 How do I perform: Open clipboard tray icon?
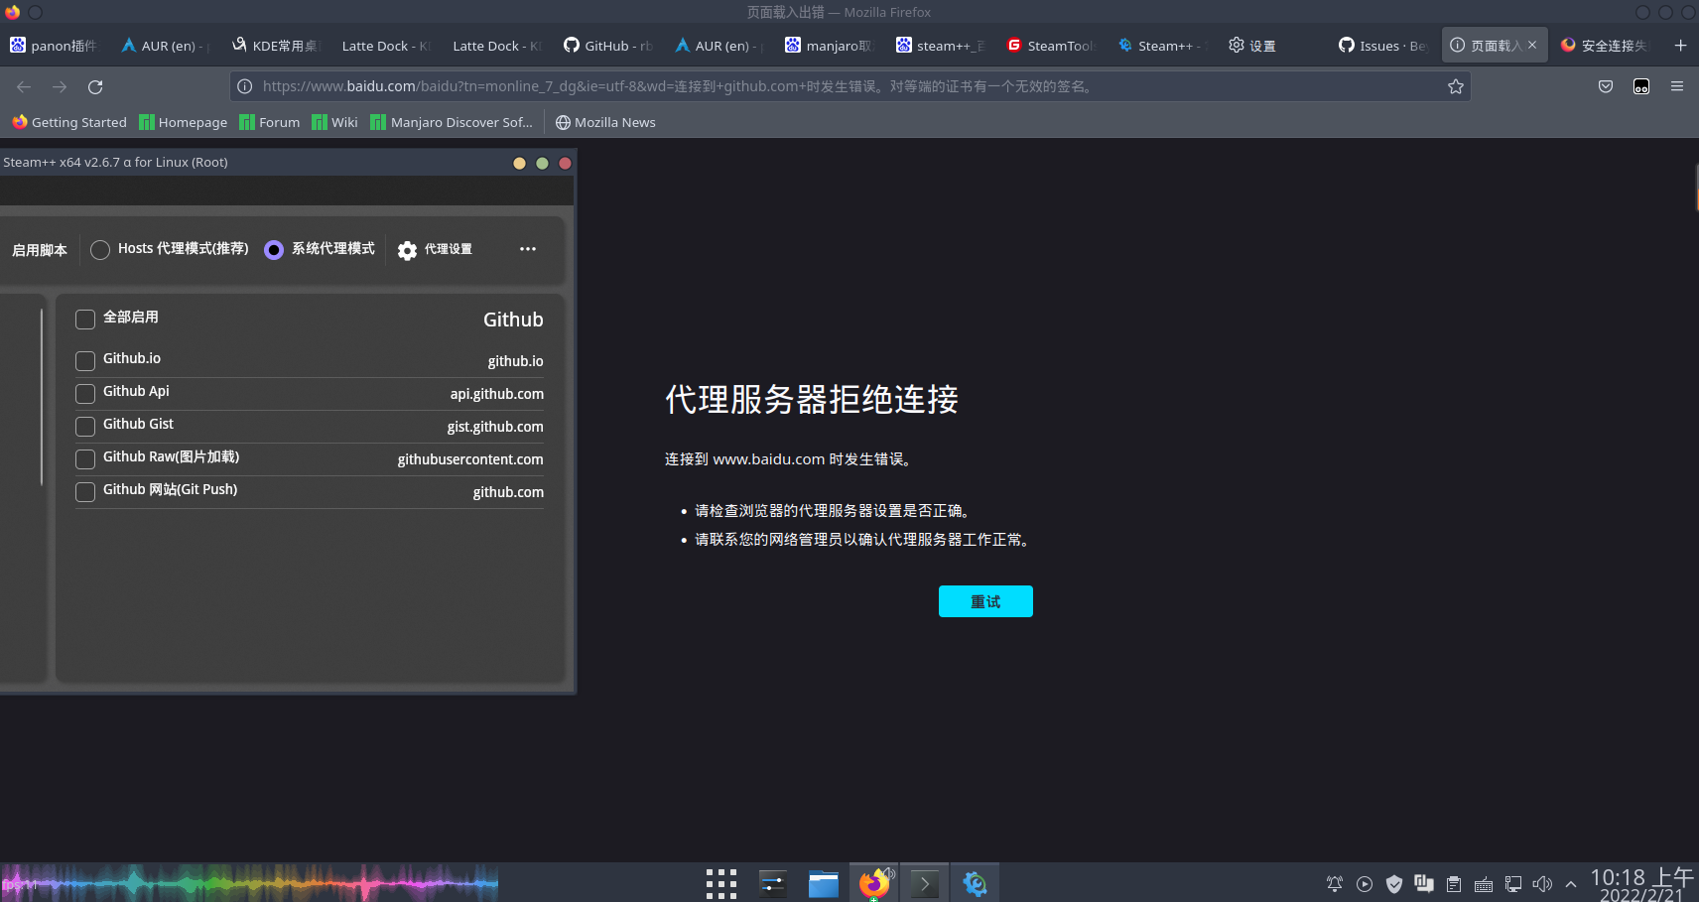[x=1454, y=884]
